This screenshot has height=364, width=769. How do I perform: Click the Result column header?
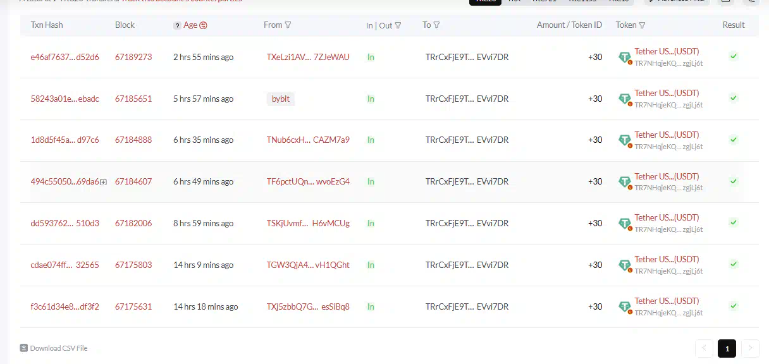click(734, 25)
